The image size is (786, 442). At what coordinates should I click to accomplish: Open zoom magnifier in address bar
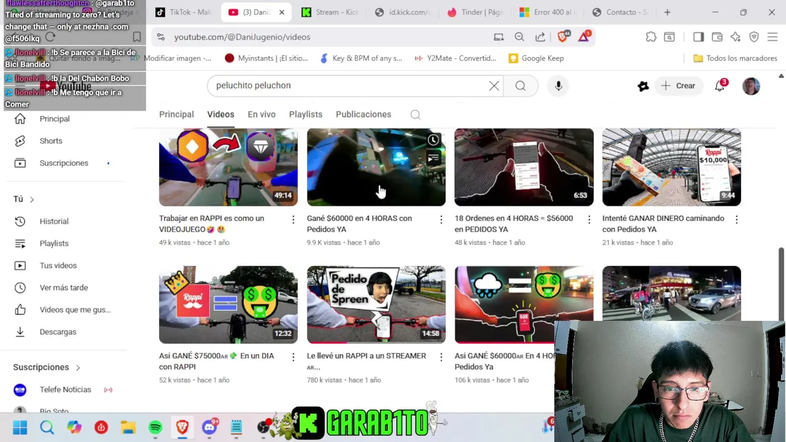(519, 37)
